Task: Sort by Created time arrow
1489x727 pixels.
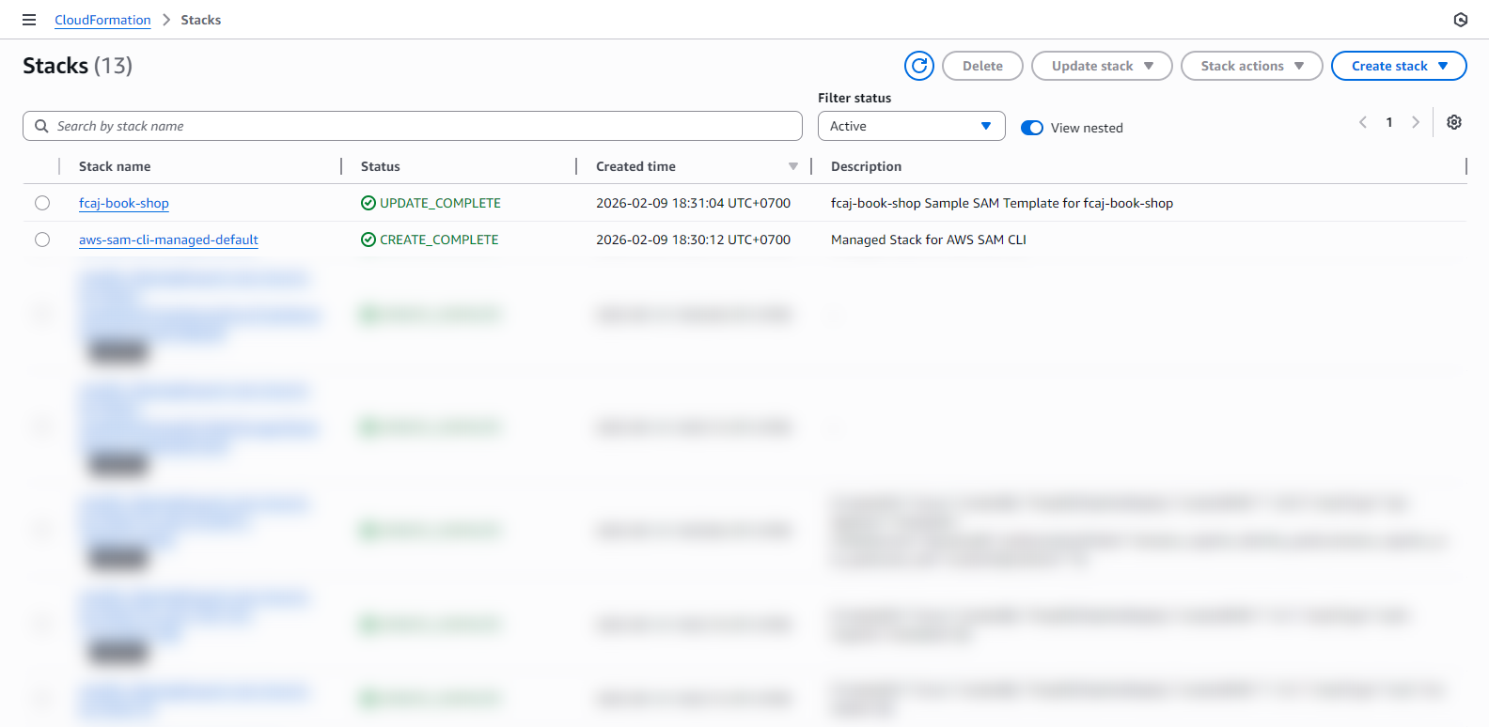Action: point(793,166)
